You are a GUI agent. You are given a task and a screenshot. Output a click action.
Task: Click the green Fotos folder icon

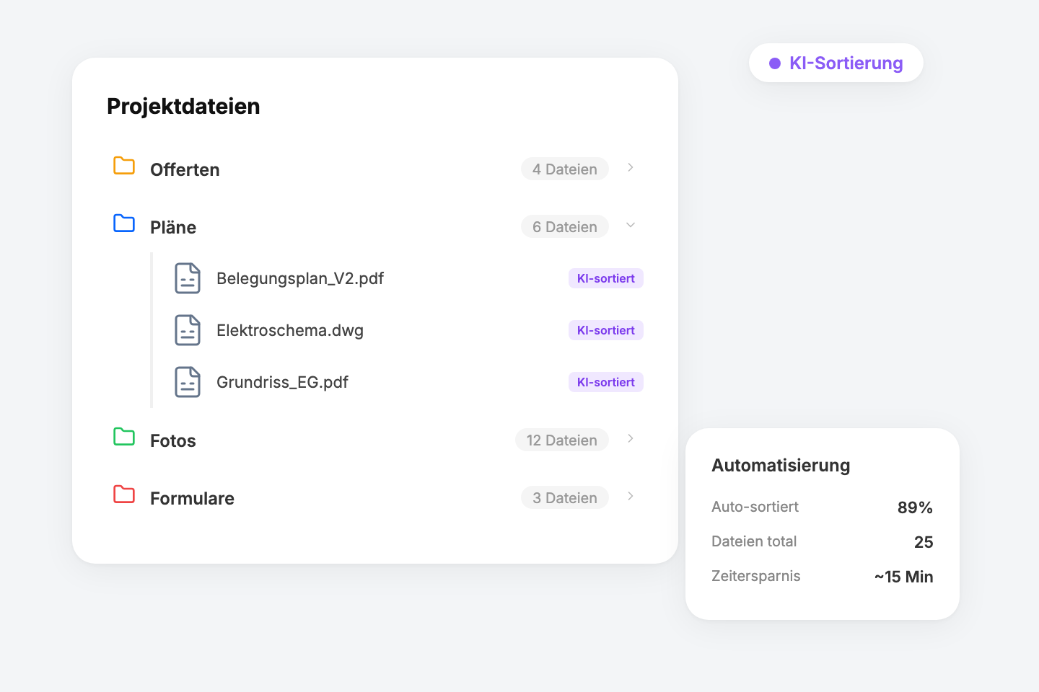click(x=124, y=437)
